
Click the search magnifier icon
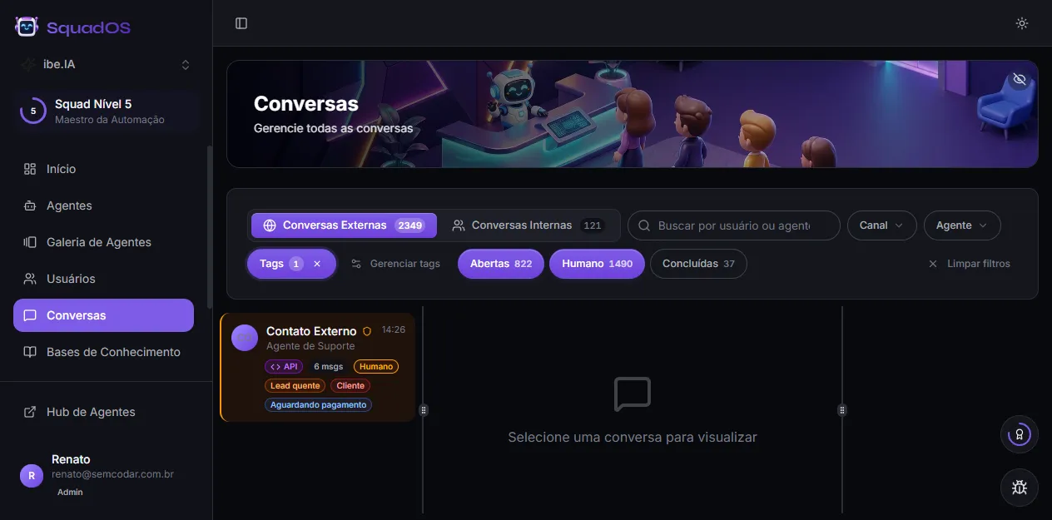coord(644,225)
